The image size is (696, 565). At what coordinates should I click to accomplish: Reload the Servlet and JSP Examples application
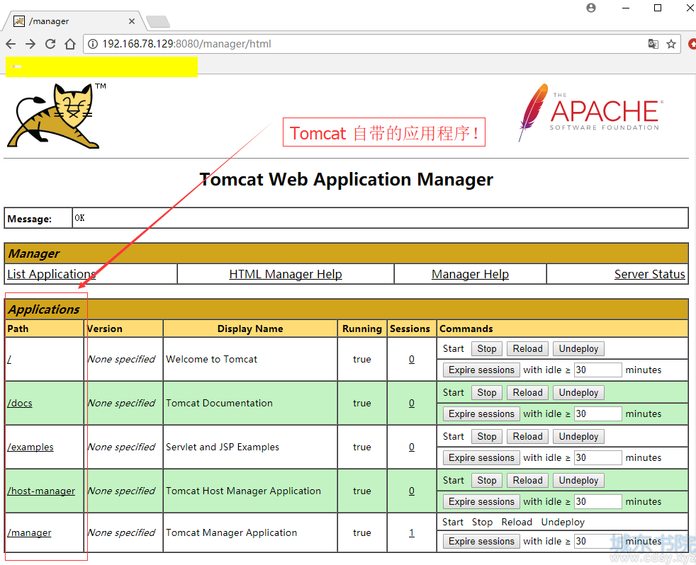pos(528,436)
